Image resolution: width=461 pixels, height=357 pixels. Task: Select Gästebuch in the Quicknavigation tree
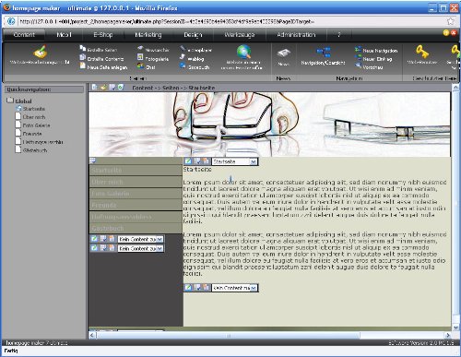coord(35,150)
